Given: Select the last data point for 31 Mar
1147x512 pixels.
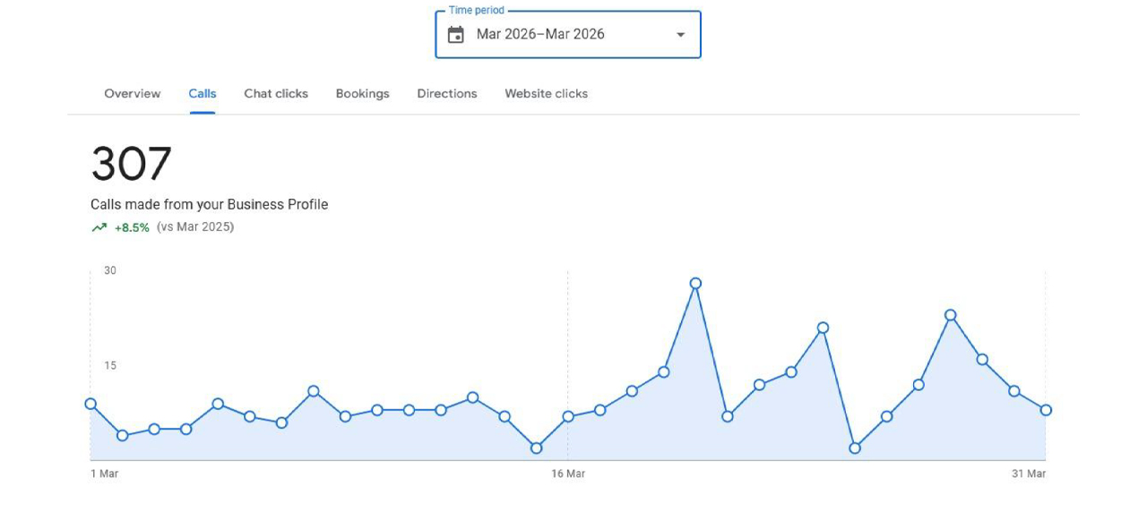Looking at the screenshot, I should click(x=1046, y=410).
